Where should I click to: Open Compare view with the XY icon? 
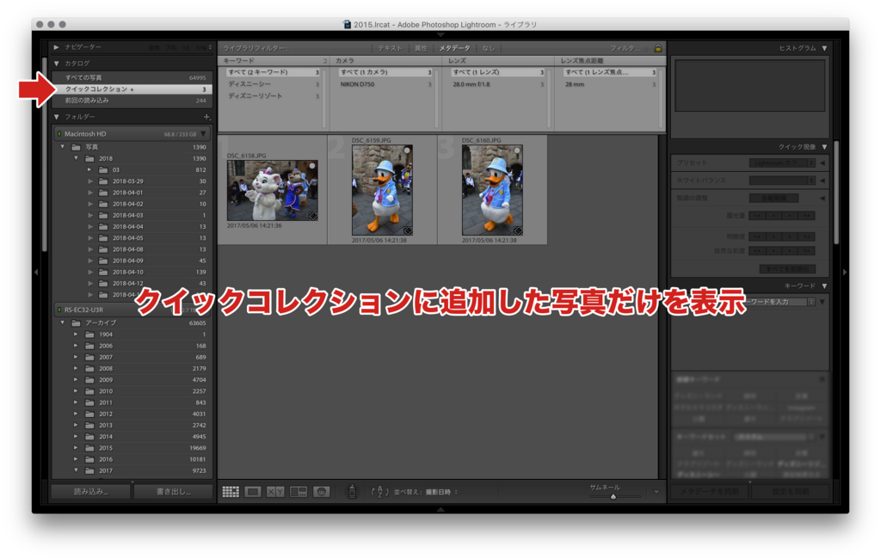coord(276,491)
